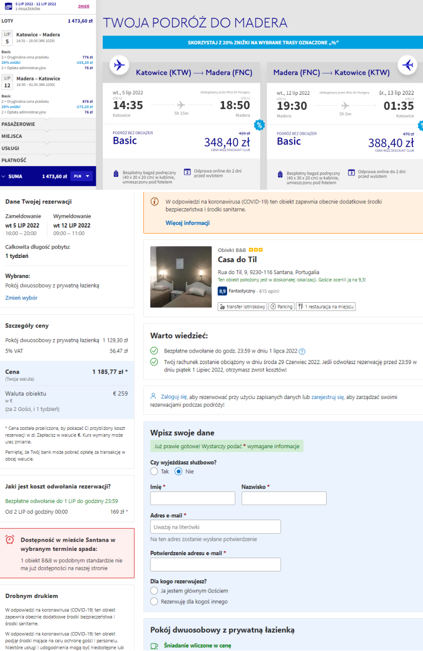Click the 169 zł cancellation cost
This screenshot has width=423, height=651.
[120, 511]
